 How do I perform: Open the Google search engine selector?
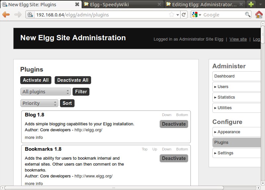pos(196,15)
